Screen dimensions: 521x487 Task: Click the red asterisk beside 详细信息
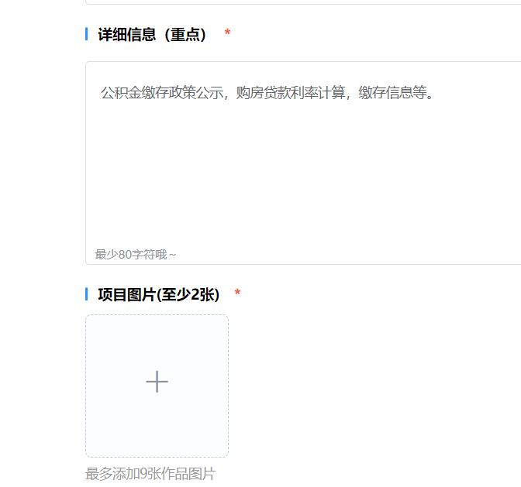[x=227, y=33]
